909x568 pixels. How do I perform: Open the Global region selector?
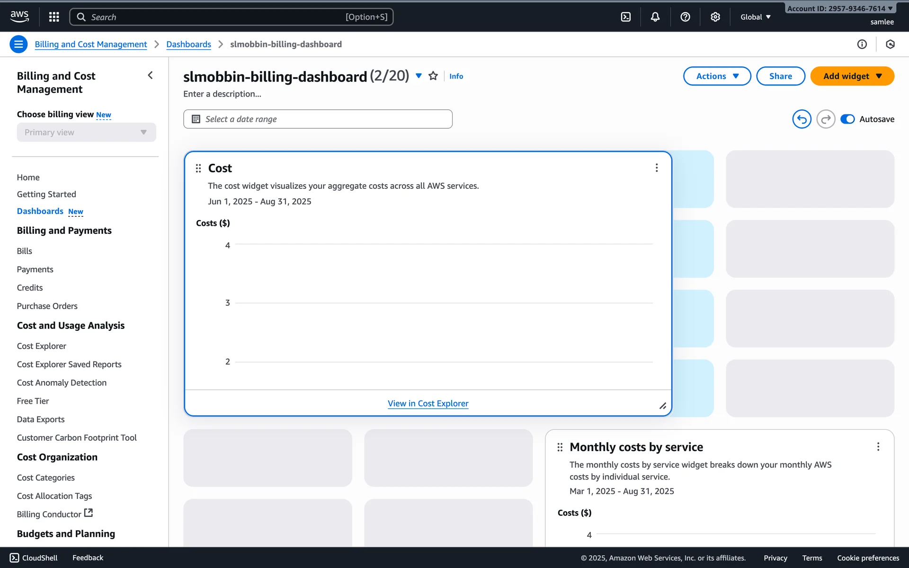(x=756, y=17)
